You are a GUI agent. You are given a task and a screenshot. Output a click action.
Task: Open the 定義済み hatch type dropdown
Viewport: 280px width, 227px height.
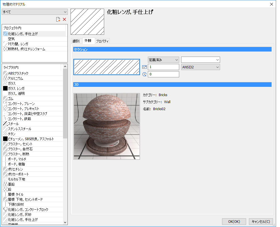[164, 60]
